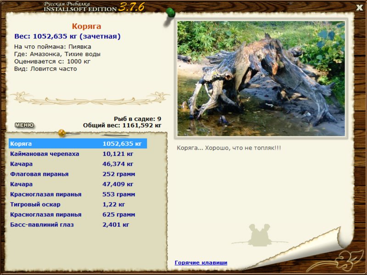
Task: Select Красноглазая пиранья 625 грамм entry
Action: tap(78, 215)
